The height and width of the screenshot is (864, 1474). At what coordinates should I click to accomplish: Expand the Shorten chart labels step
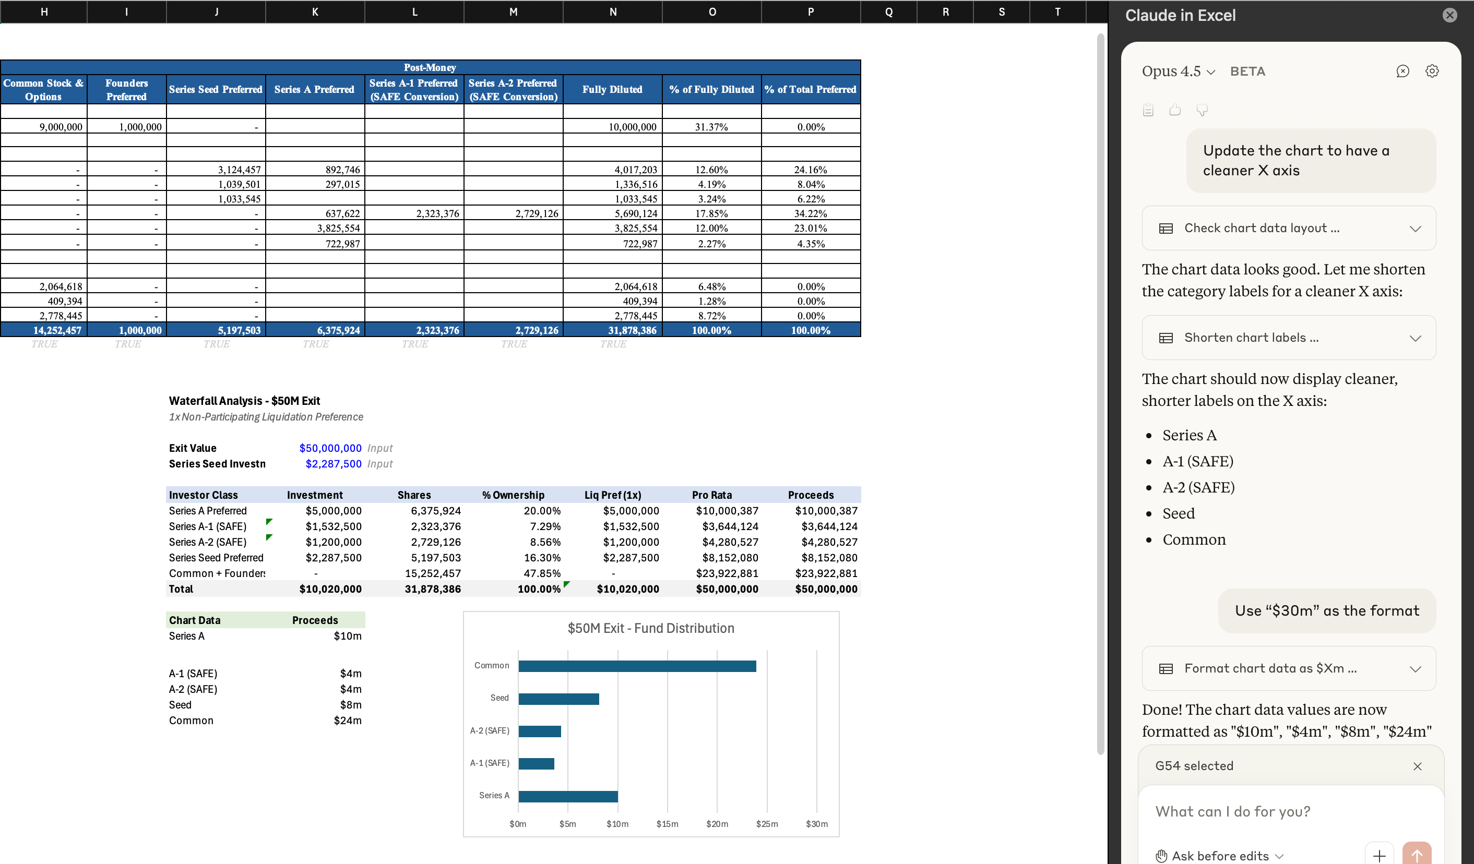click(x=1415, y=338)
